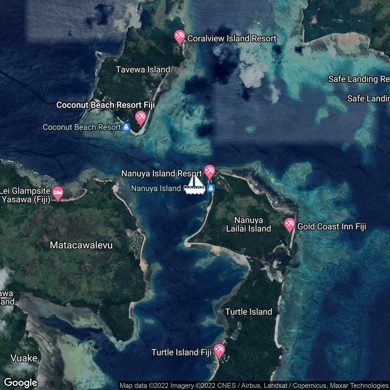Click the Gold Coast Inn Fiji text label
Image resolution: width=390 pixels, height=390 pixels.
point(331,226)
